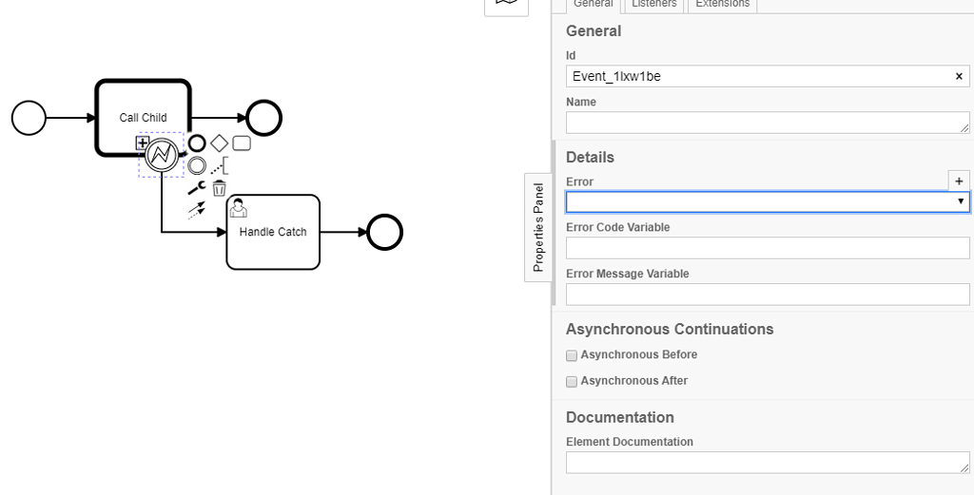Open the Error dropdown list

pos(768,201)
